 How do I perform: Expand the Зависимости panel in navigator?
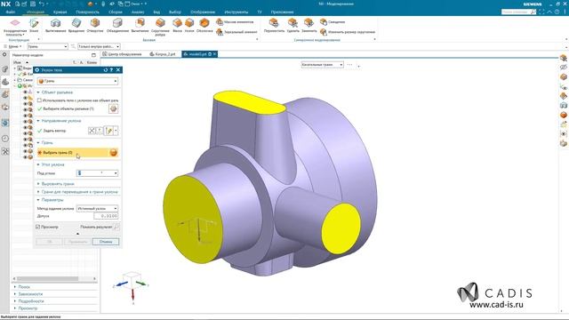point(15,294)
